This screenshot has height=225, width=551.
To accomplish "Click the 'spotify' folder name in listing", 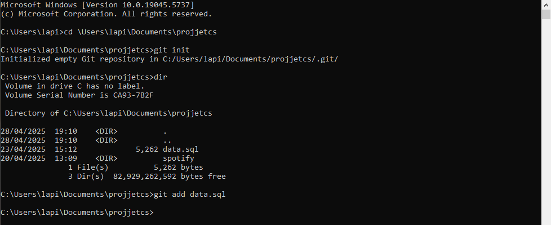I will click(x=179, y=158).
